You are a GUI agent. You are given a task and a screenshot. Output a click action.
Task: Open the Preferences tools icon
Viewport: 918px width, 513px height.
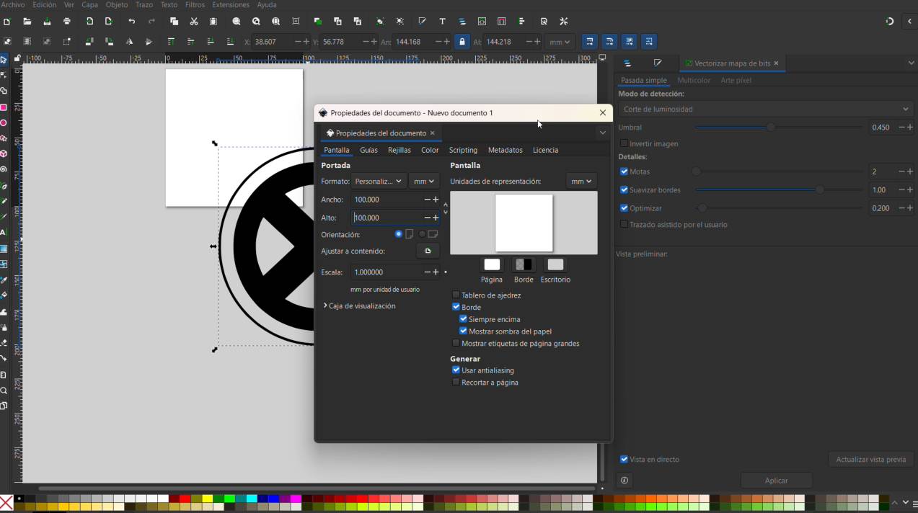click(x=564, y=22)
